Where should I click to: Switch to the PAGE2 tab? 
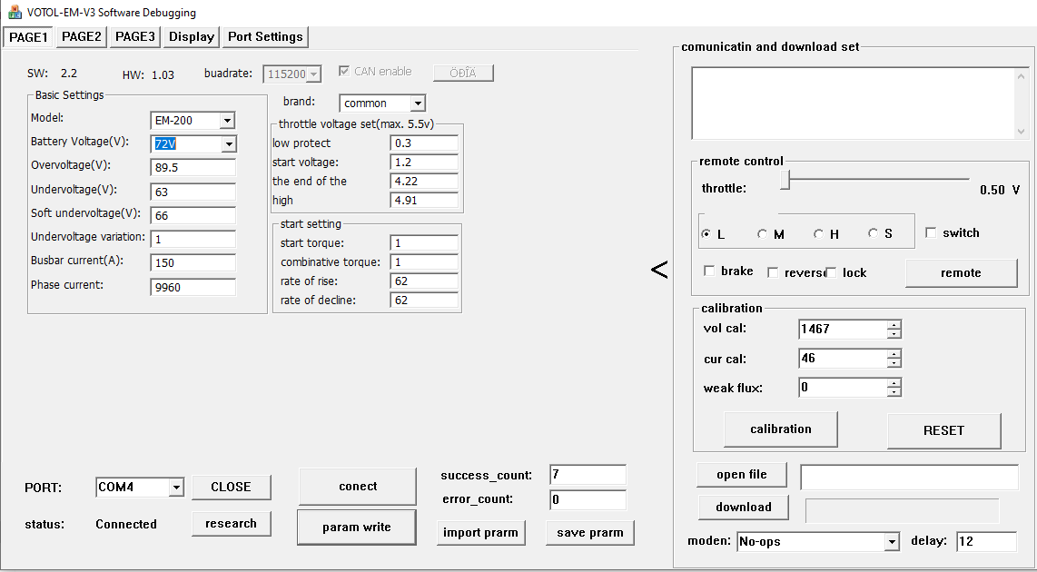pos(82,37)
